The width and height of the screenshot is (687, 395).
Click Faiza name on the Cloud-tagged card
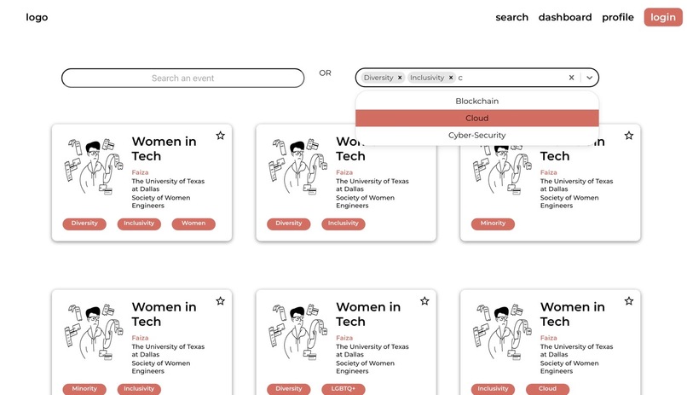[549, 338]
